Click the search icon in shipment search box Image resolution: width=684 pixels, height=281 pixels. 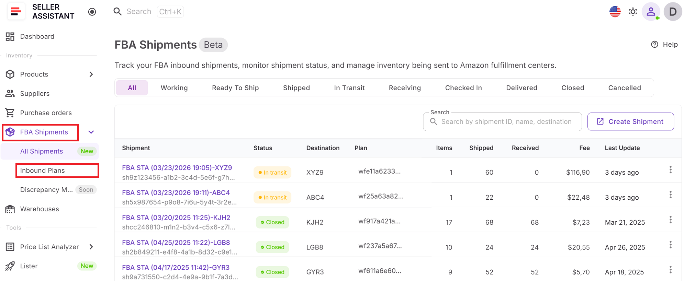(434, 122)
